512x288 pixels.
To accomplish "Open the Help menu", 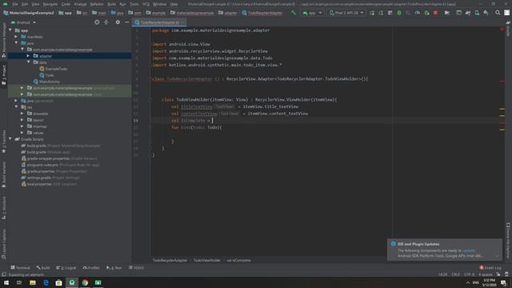I will [174, 4].
